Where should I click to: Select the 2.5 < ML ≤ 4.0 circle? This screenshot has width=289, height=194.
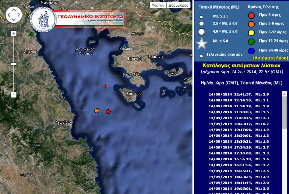coord(201,24)
